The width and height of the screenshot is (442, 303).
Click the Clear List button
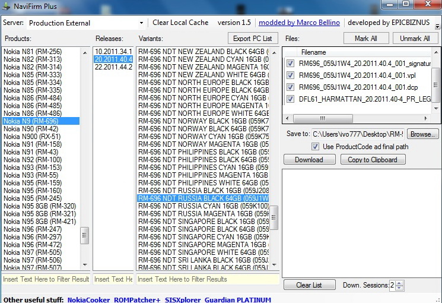310,285
